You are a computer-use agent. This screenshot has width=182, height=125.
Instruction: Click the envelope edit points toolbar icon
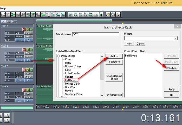[95, 15]
